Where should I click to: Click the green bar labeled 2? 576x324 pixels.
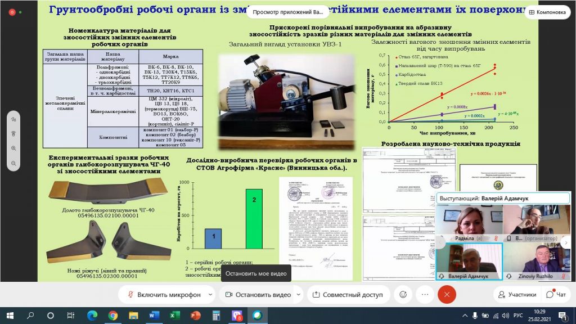(254, 219)
